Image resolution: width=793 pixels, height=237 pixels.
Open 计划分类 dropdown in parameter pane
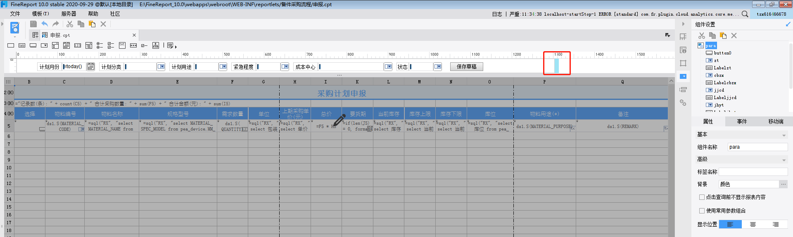tap(161, 66)
